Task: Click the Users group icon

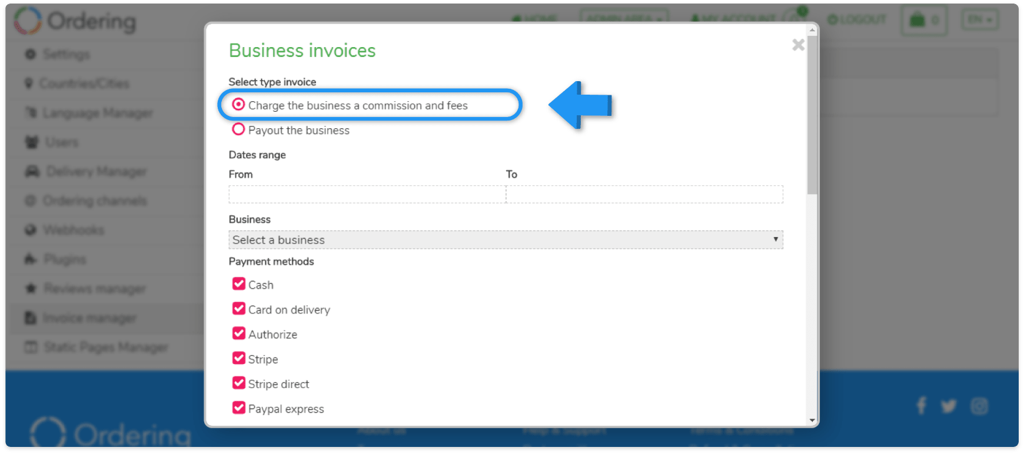Action: click(32, 142)
